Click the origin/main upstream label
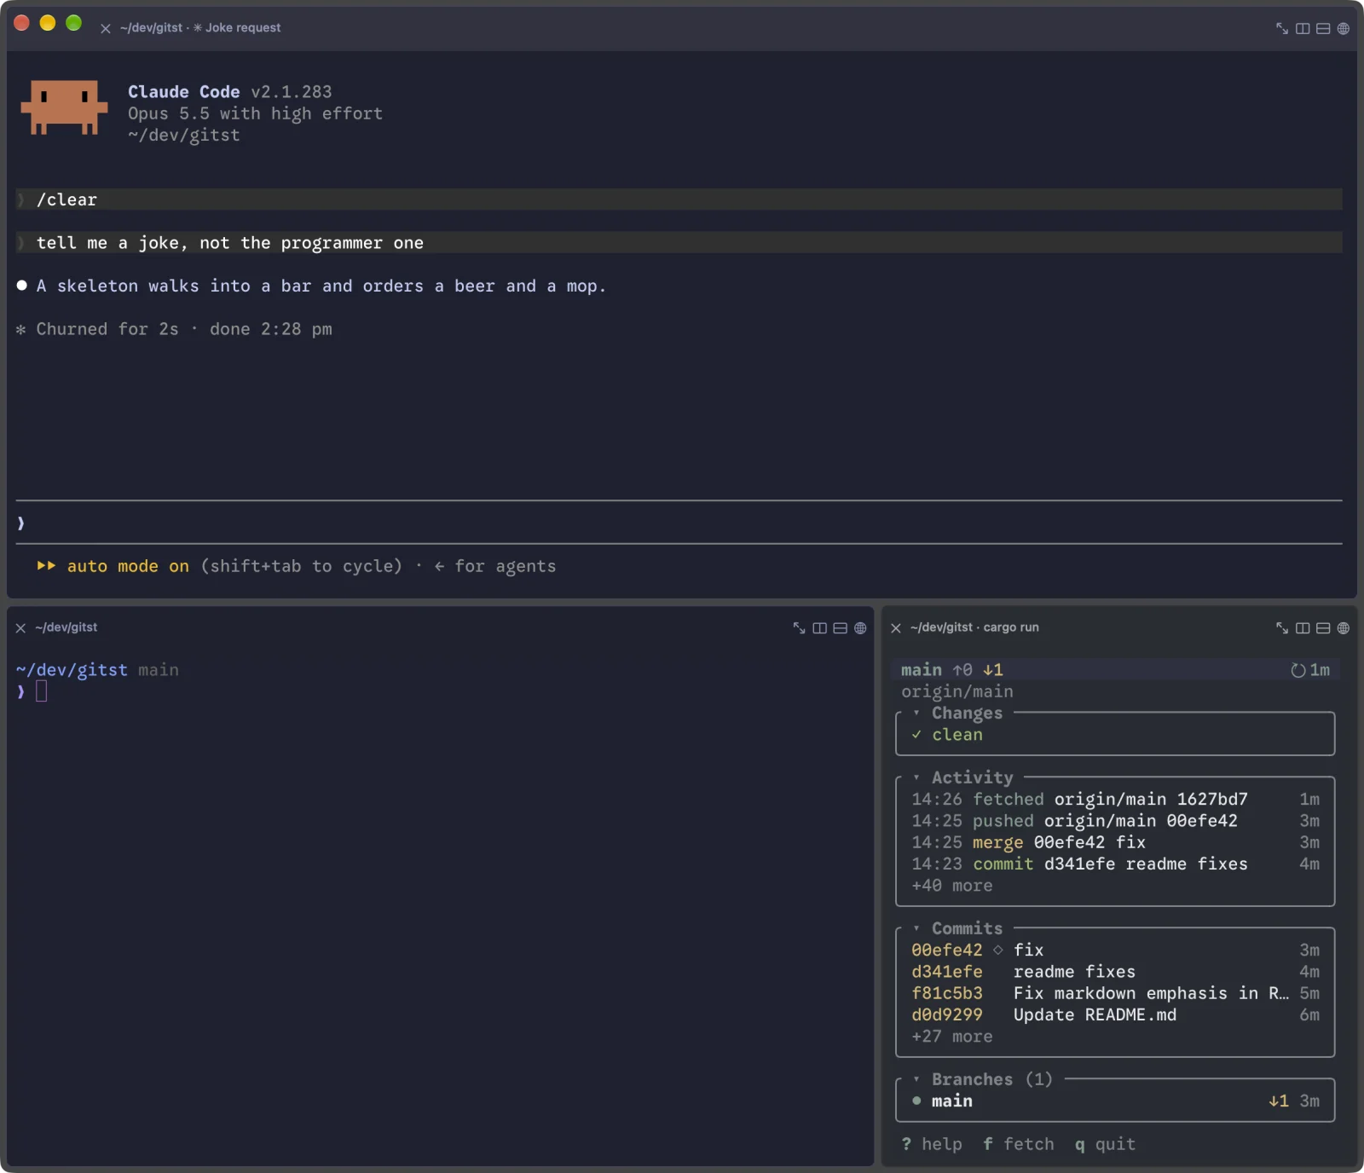Image resolution: width=1364 pixels, height=1173 pixels. [957, 691]
